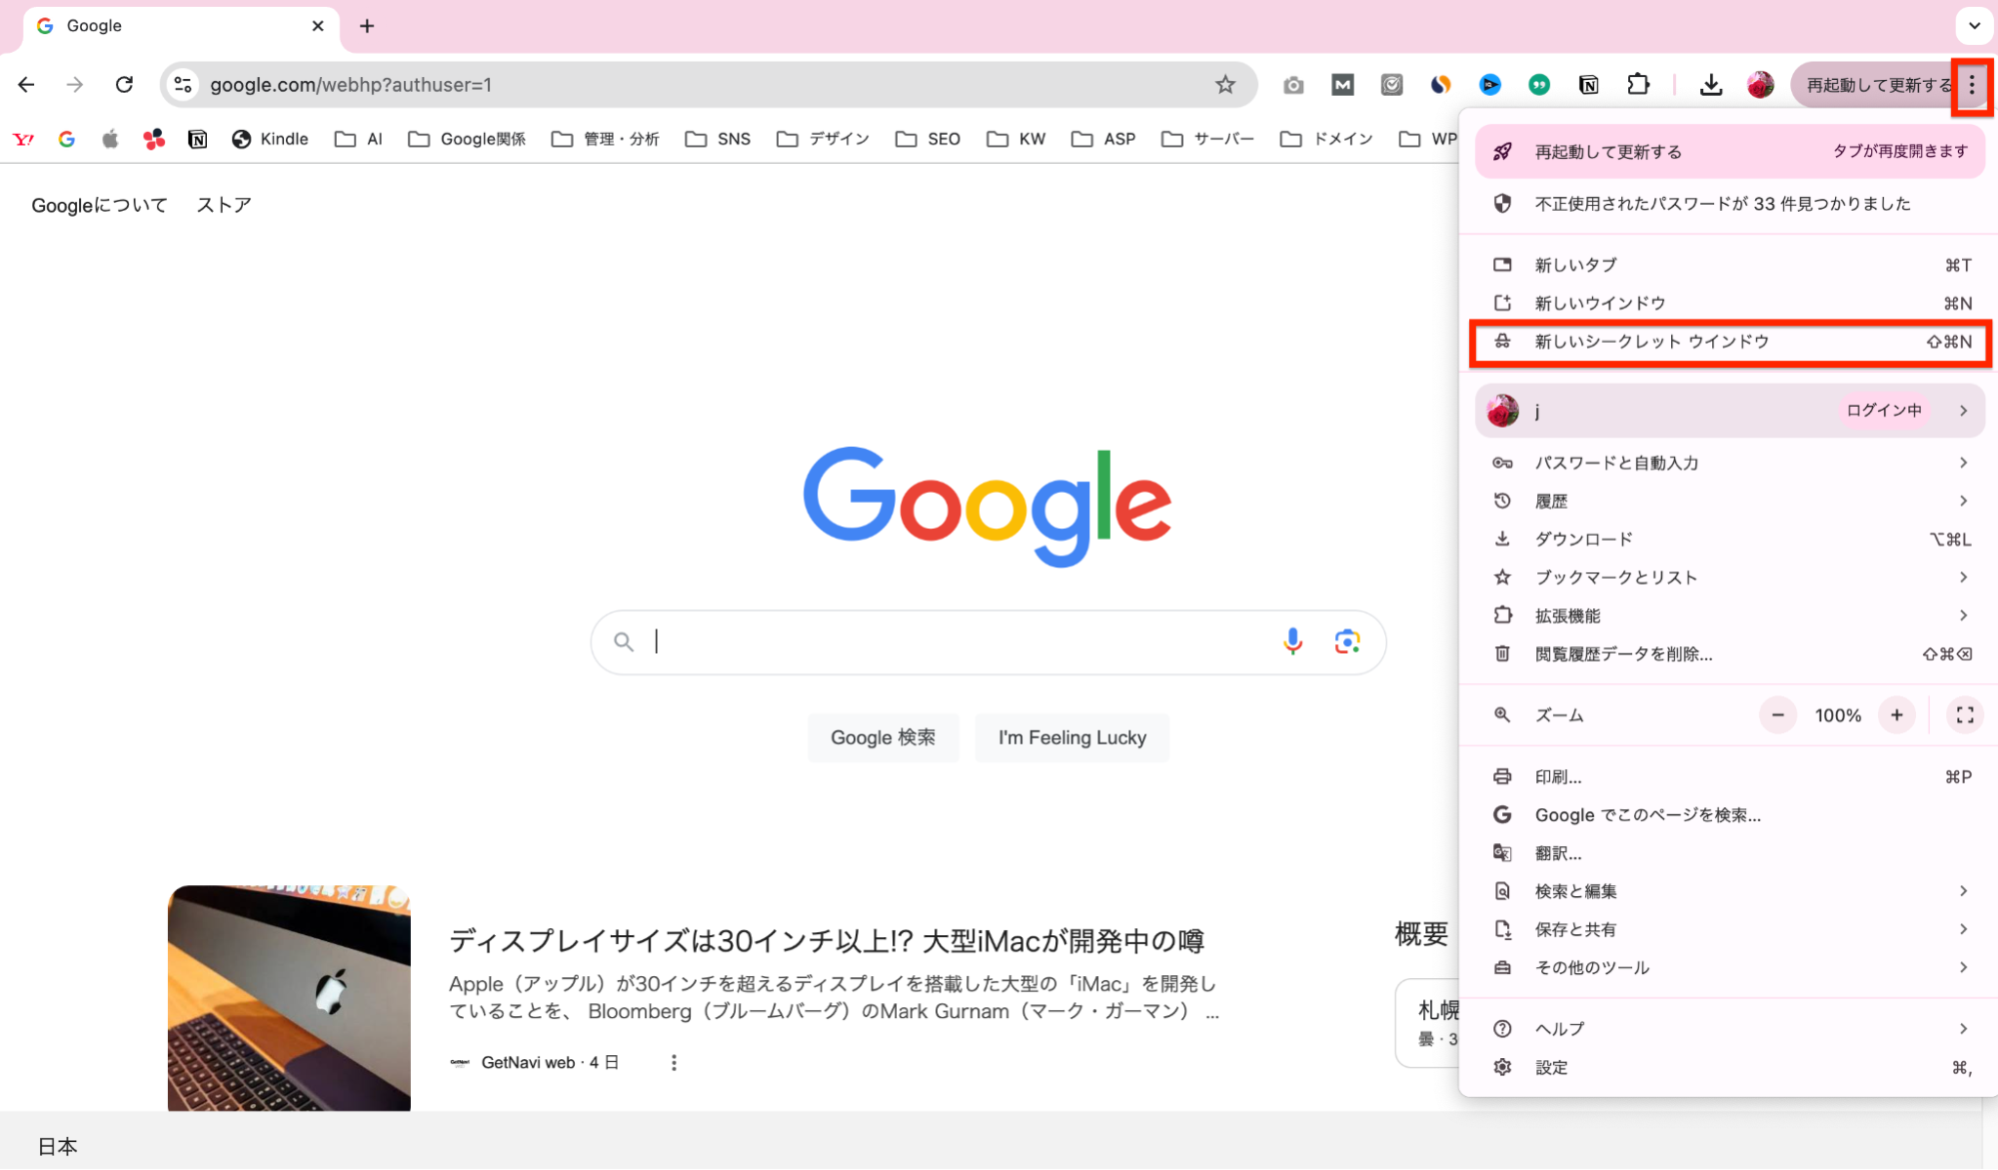Reload the page with refresh icon
This screenshot has height=1170, width=1998.
tap(124, 85)
